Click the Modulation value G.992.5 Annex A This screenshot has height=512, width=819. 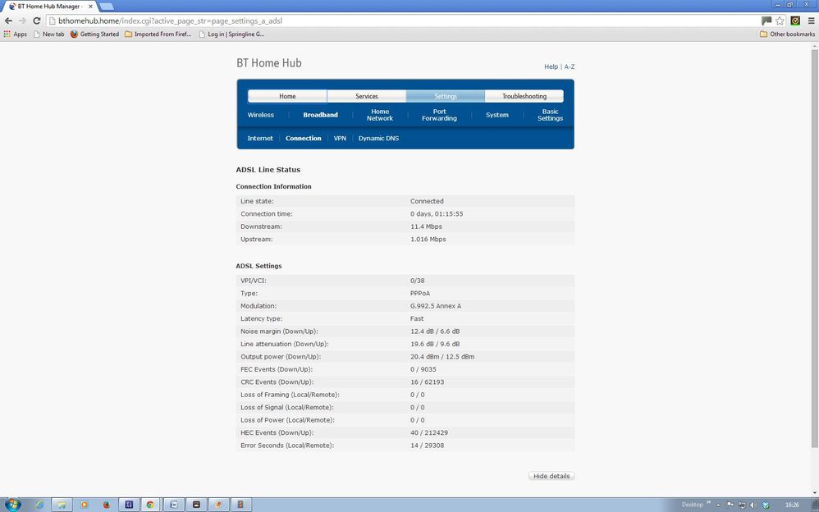tap(436, 306)
